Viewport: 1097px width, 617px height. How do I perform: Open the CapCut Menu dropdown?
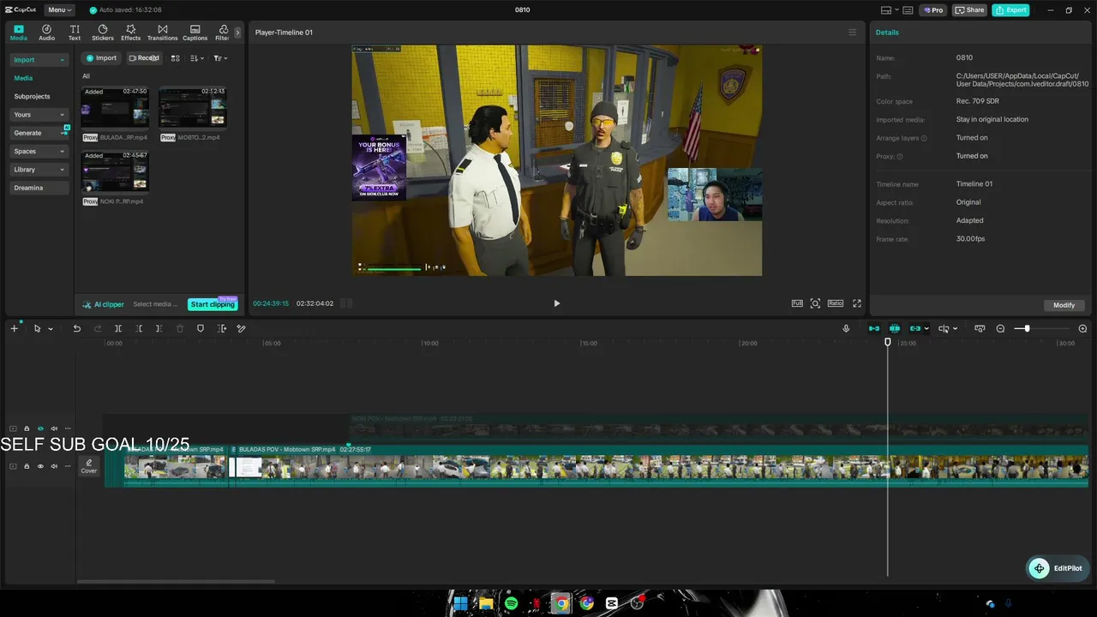point(60,10)
